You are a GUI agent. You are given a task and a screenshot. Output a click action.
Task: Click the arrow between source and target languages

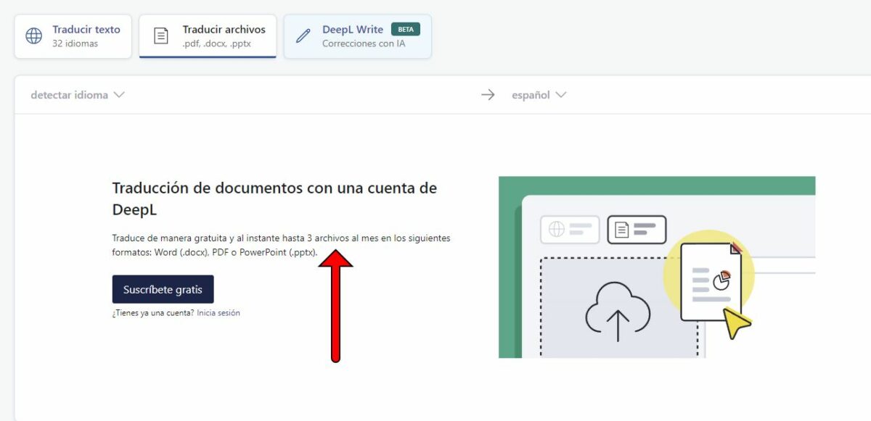[488, 95]
